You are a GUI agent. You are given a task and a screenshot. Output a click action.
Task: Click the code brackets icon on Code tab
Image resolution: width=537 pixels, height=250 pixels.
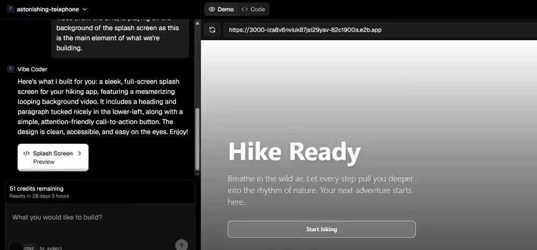(244, 10)
